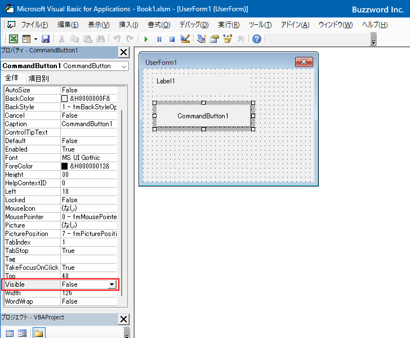
Task: Click the Find binoculars icon
Action: coord(100,39)
